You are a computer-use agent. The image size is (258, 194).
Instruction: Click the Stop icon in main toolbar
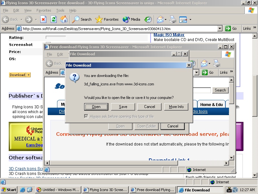click(43, 19)
